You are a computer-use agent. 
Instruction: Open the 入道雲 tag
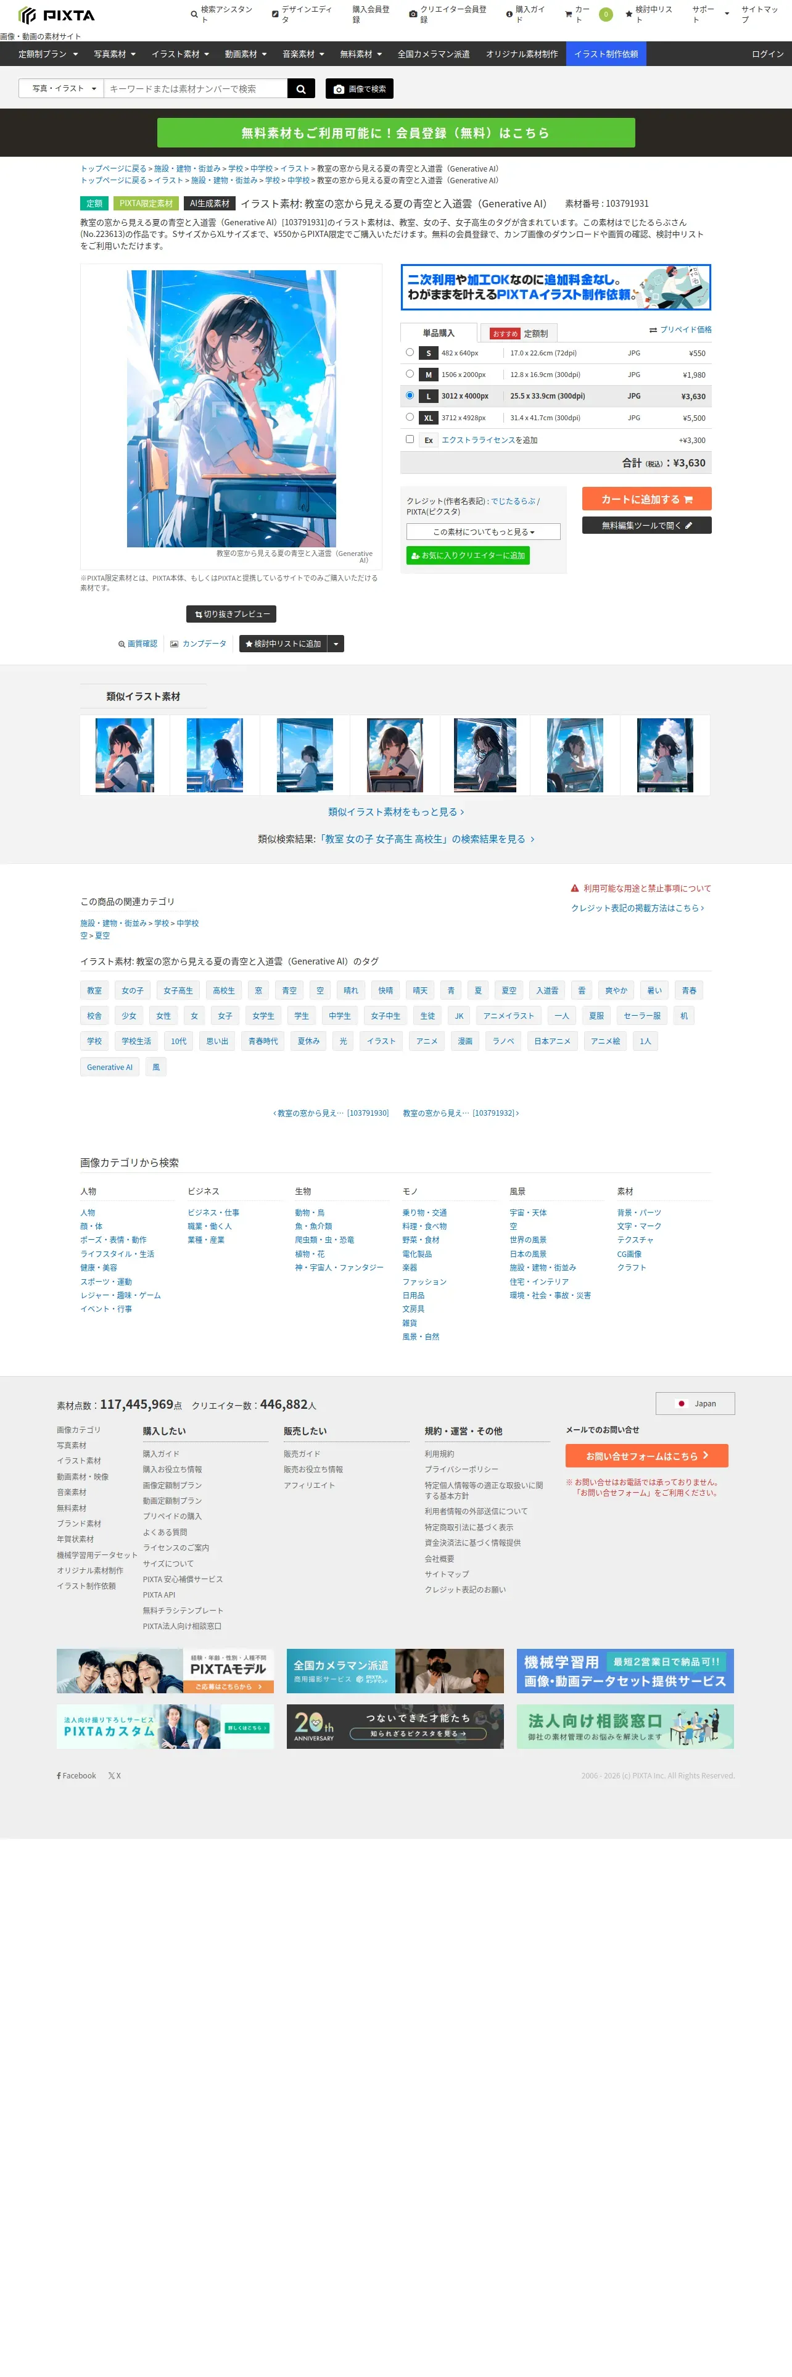(x=547, y=990)
